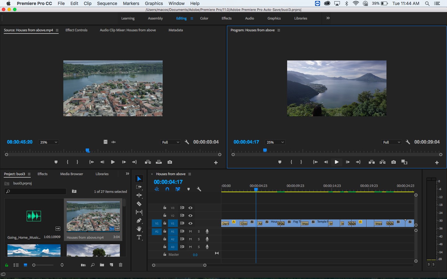Play the sequence in Program monitor
Screen dimensions: 447x279
tap(336, 162)
